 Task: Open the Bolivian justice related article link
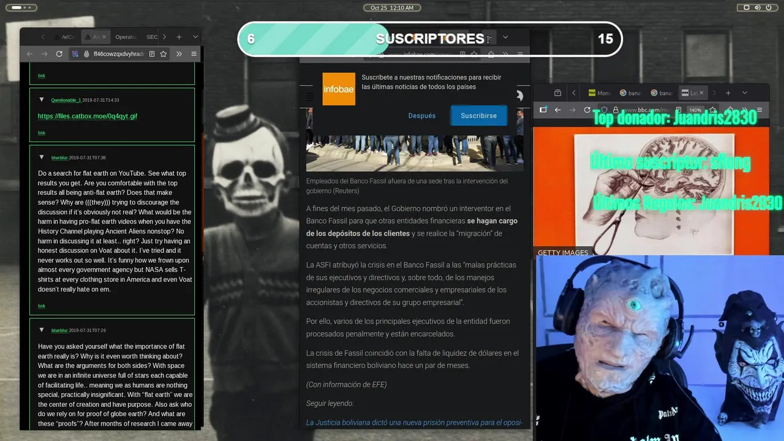pyautogui.click(x=414, y=422)
